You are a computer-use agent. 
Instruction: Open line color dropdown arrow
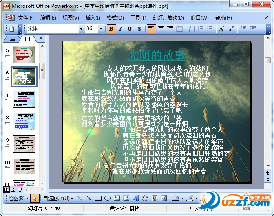pyautogui.click(x=196, y=199)
